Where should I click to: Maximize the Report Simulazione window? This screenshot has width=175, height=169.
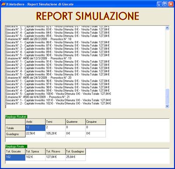(165, 4)
